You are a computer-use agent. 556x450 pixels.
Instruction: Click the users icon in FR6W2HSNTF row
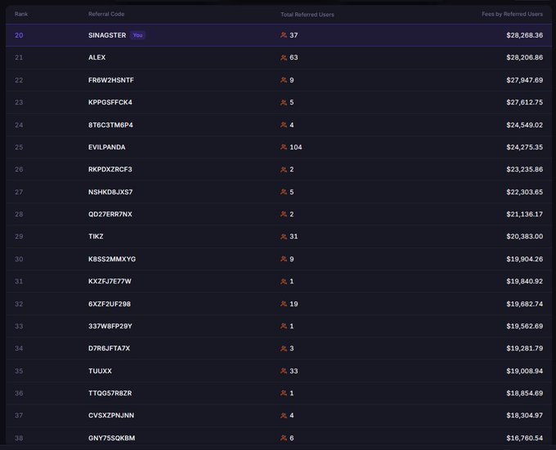[x=284, y=80]
